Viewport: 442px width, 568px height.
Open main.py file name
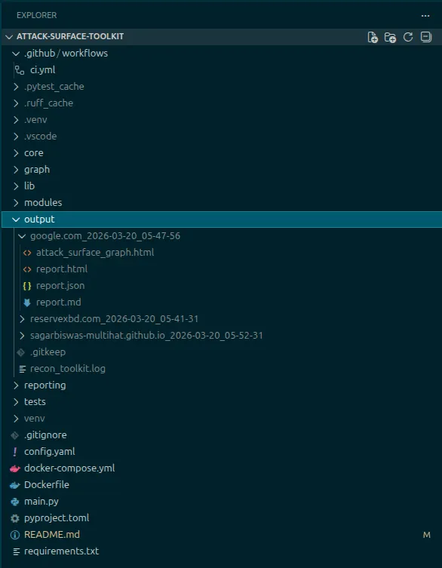click(41, 502)
